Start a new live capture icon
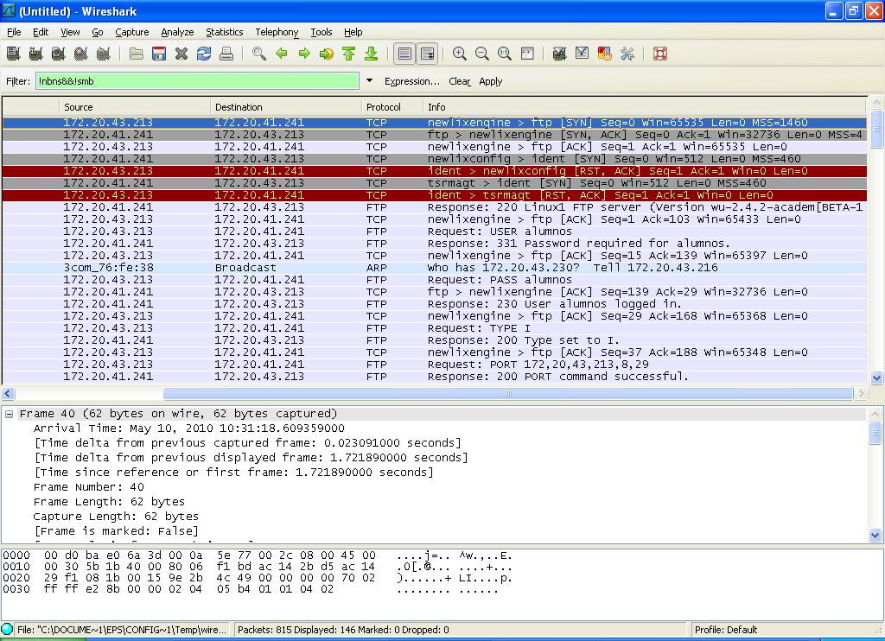Screen dimensions: 885x641 click(x=58, y=54)
